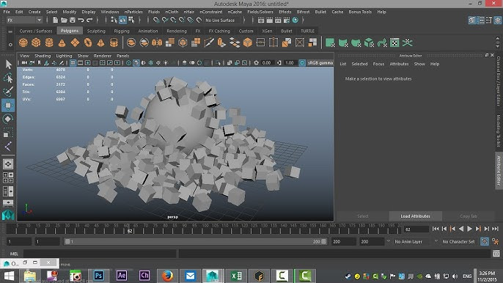503x283 pixels.
Task: Create a polygon cylinder from the shelf
Action: coord(49,43)
